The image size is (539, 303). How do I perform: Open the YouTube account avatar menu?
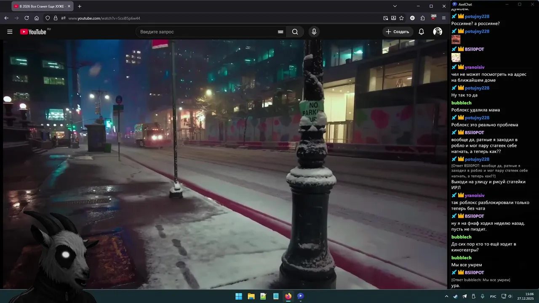[x=438, y=32]
